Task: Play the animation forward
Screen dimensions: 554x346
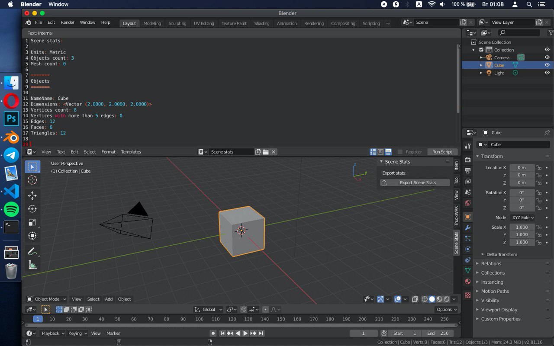Action: 245,333
